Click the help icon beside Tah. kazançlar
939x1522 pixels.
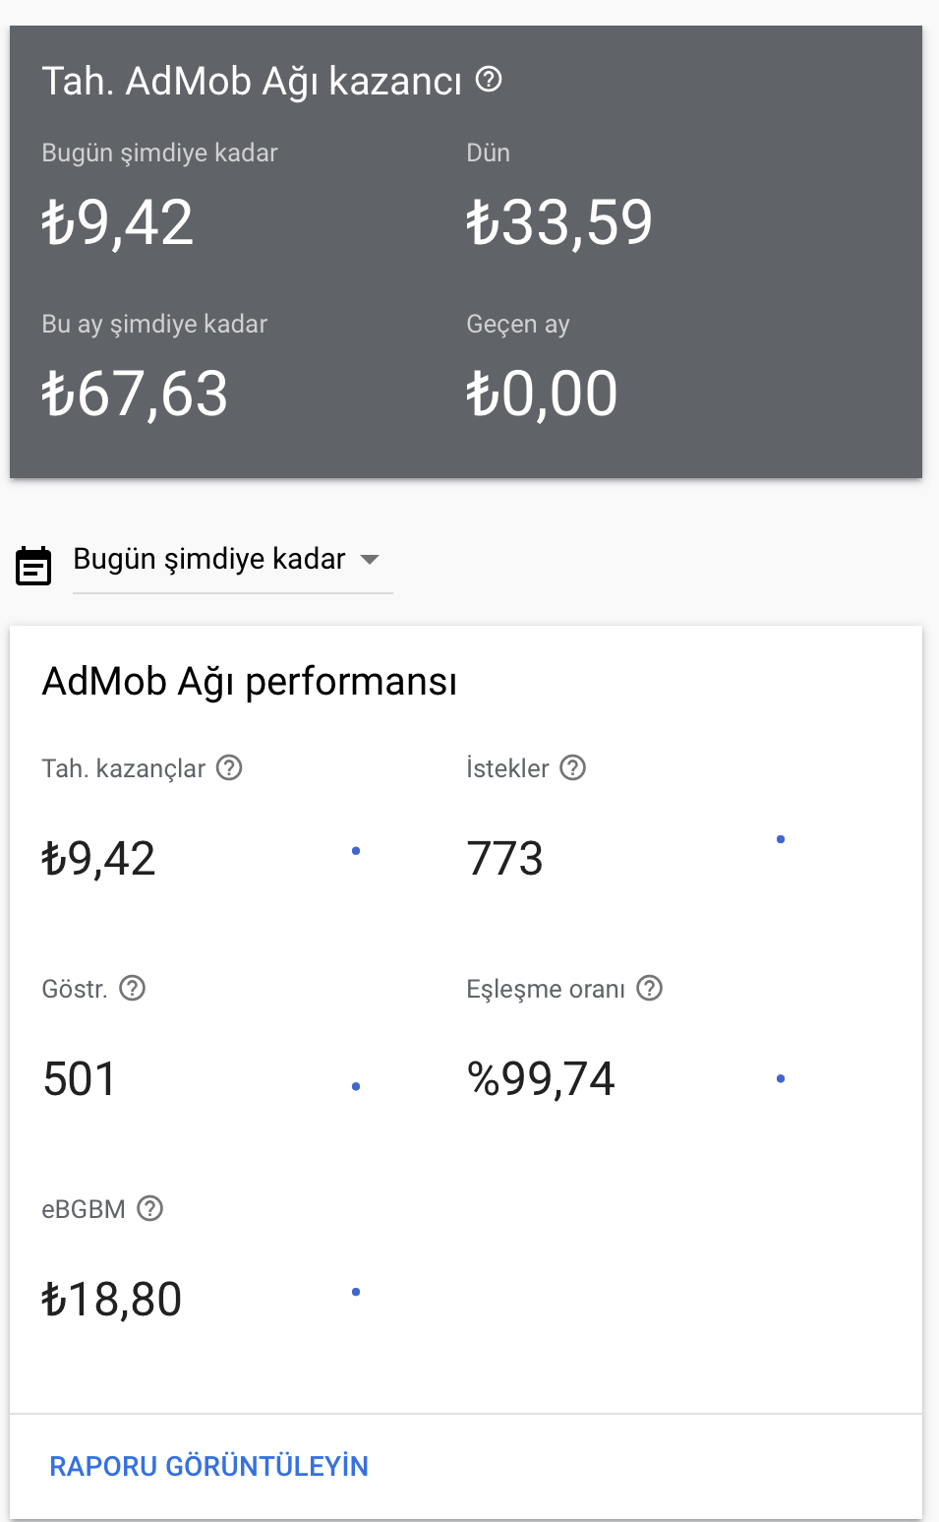[x=229, y=767]
